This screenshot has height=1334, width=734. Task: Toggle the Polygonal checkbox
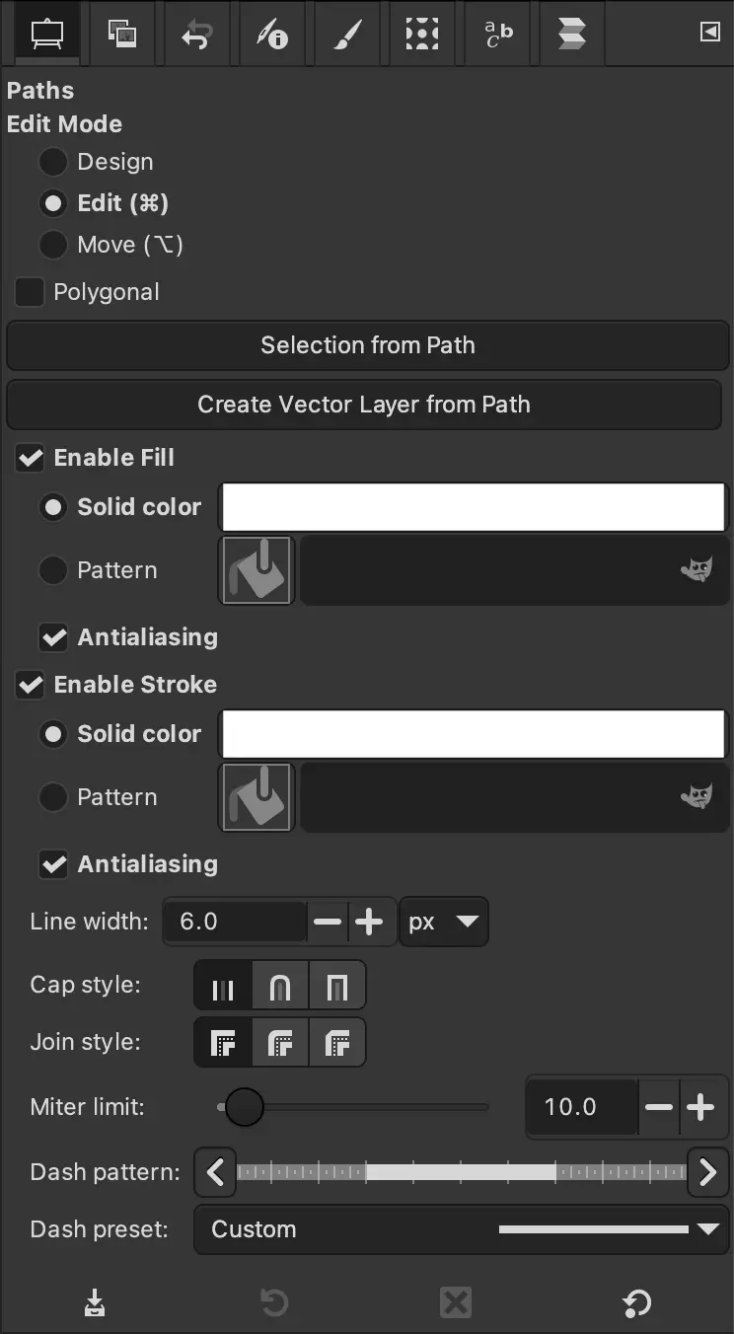[30, 292]
